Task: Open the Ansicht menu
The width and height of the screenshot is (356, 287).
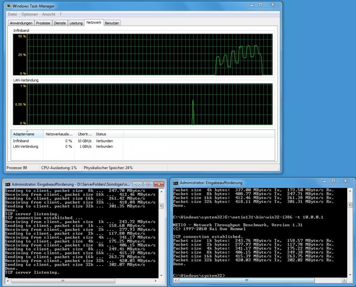Action: [48, 14]
